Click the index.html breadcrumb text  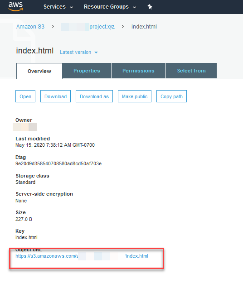click(x=144, y=27)
